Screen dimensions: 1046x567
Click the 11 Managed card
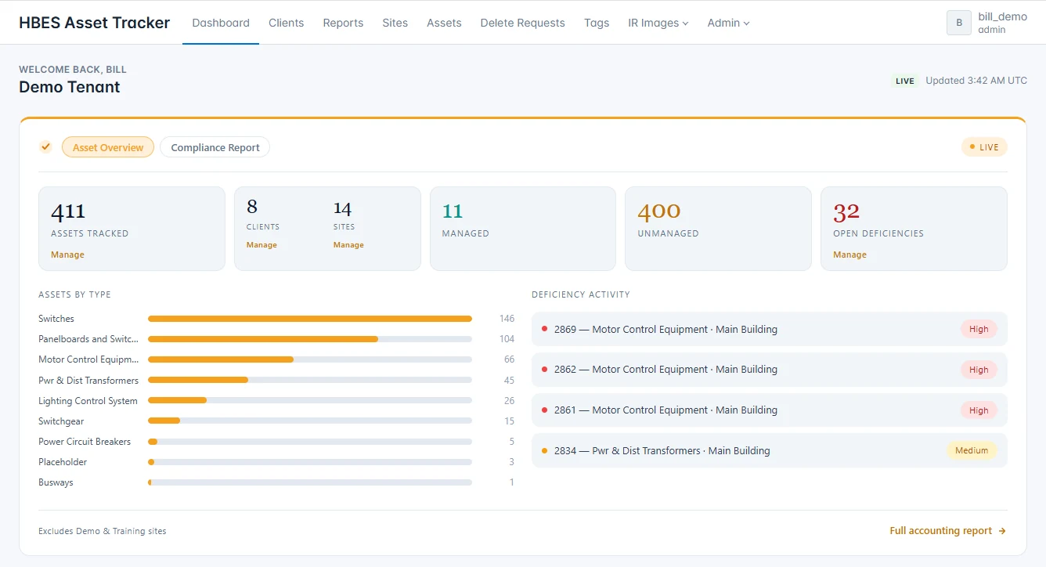[x=522, y=229]
